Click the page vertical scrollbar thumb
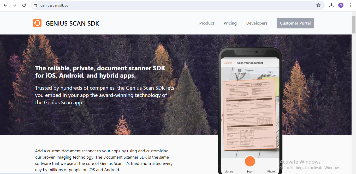356x174 pixels. [x=354, y=25]
